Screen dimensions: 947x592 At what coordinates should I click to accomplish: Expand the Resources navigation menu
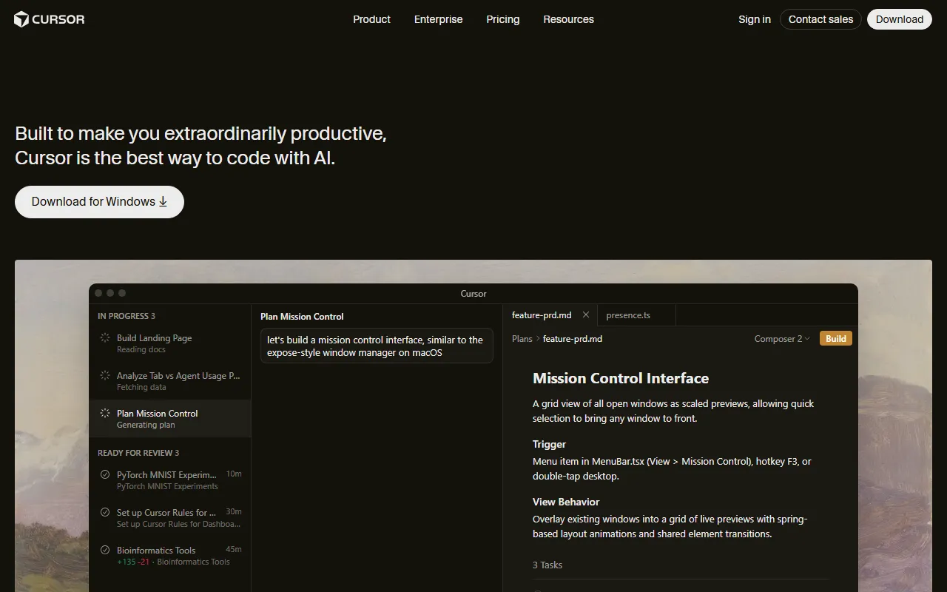(x=568, y=19)
